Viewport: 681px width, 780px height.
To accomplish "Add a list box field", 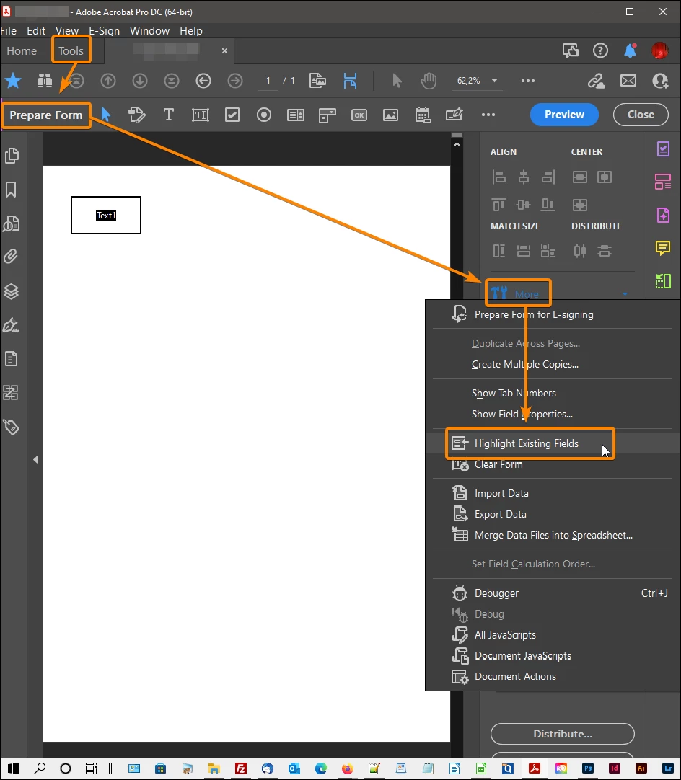I will [x=296, y=115].
